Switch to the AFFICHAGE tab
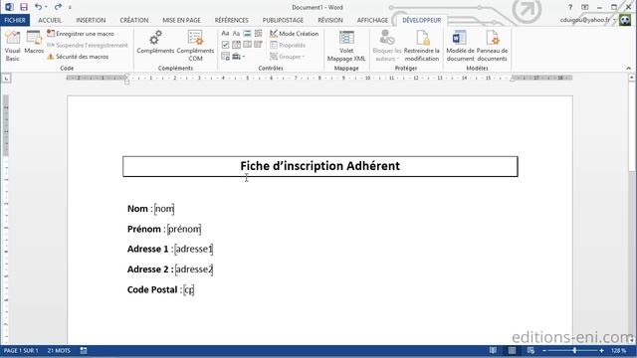 372,20
